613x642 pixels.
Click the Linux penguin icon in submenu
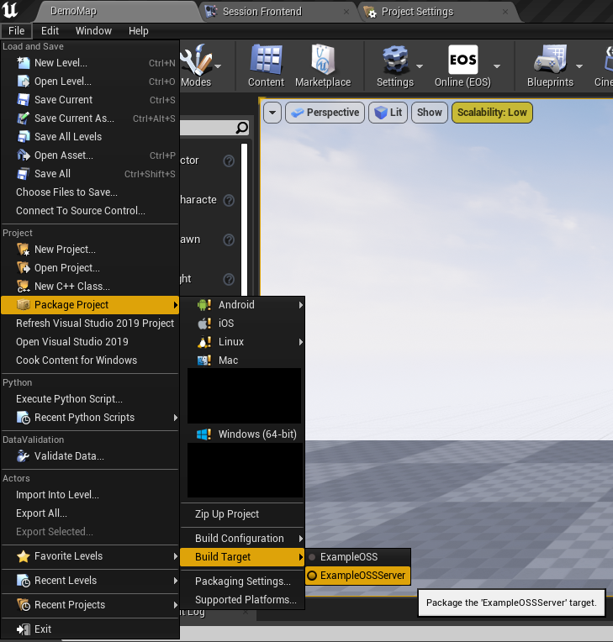coord(203,342)
